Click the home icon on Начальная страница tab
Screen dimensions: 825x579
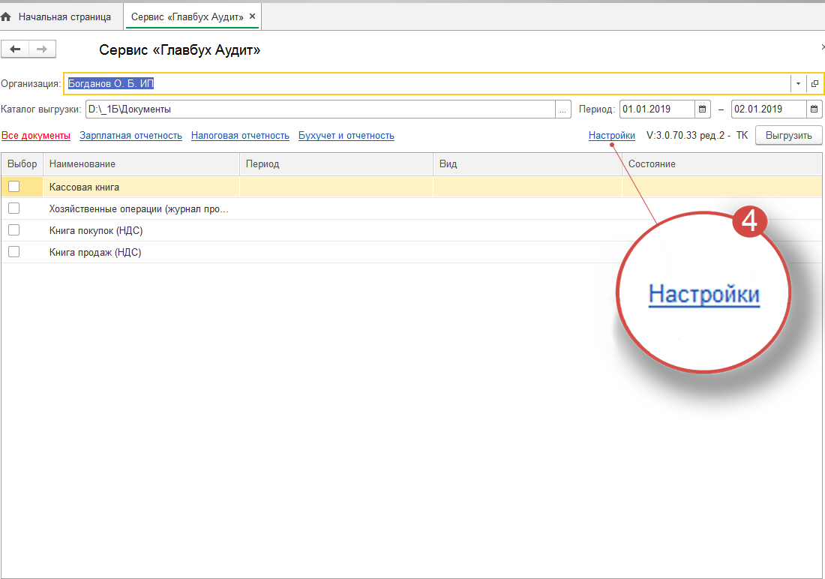pos(7,16)
